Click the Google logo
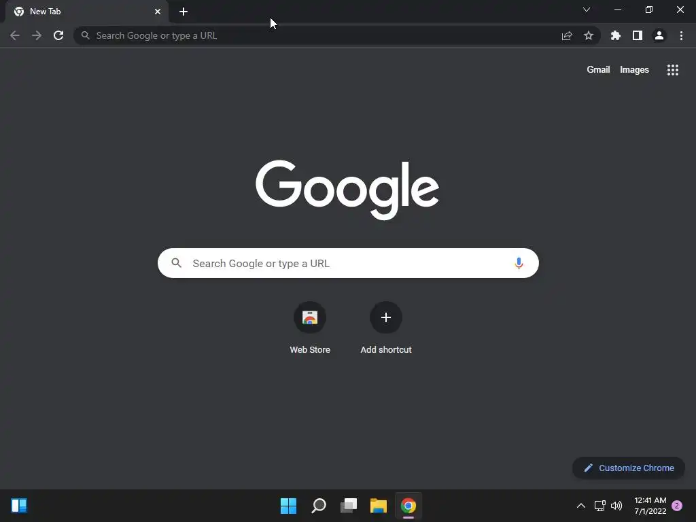This screenshot has width=696, height=522. click(347, 190)
